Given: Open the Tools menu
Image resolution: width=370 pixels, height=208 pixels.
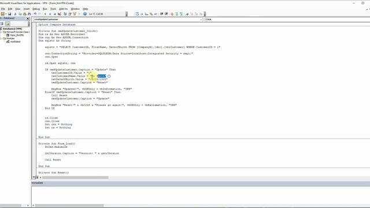Looking at the screenshot, I should (53, 9).
